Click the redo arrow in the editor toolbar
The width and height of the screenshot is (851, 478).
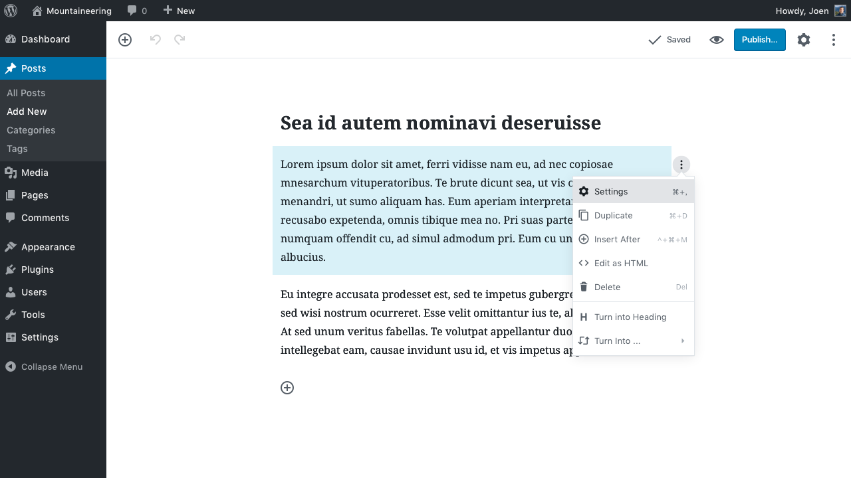[178, 39]
